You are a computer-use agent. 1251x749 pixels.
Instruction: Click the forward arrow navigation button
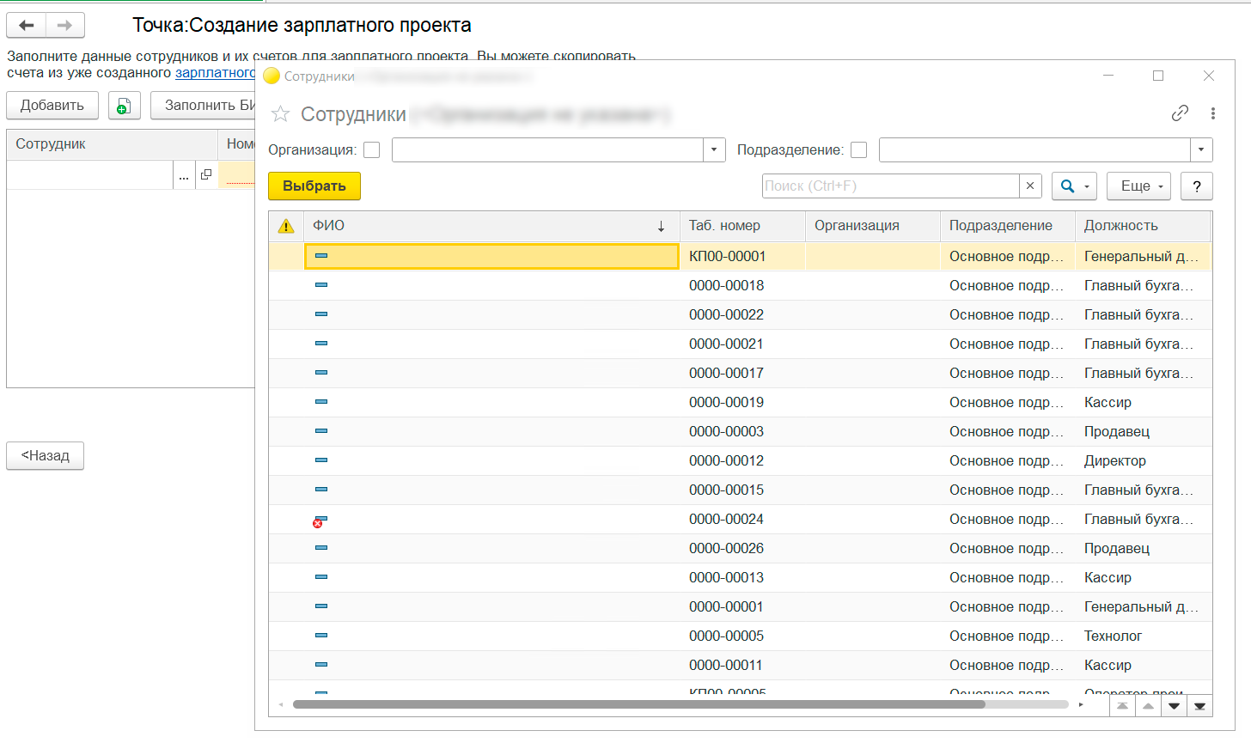pyautogui.click(x=65, y=26)
